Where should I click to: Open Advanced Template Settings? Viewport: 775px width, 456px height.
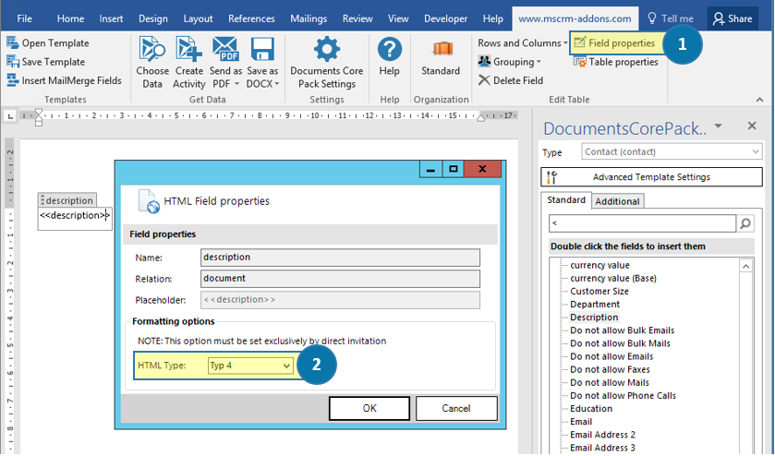[x=651, y=177]
